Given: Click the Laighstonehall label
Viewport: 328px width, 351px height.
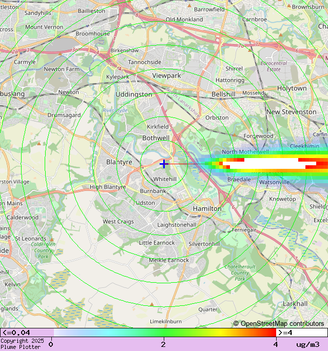Looking at the screenshot, I should pos(177,225).
